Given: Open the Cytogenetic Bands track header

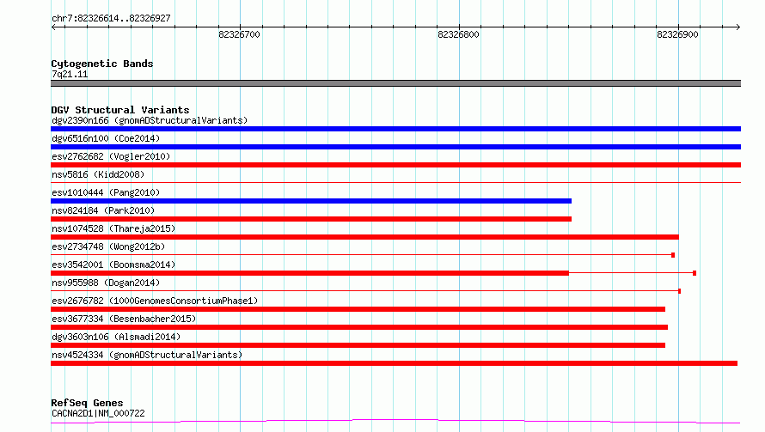Looking at the screenshot, I should click(102, 64).
